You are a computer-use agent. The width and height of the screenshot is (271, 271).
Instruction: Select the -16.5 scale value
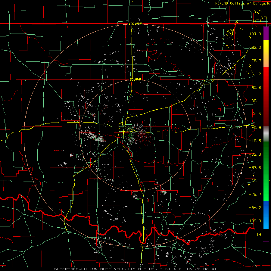click(255, 141)
